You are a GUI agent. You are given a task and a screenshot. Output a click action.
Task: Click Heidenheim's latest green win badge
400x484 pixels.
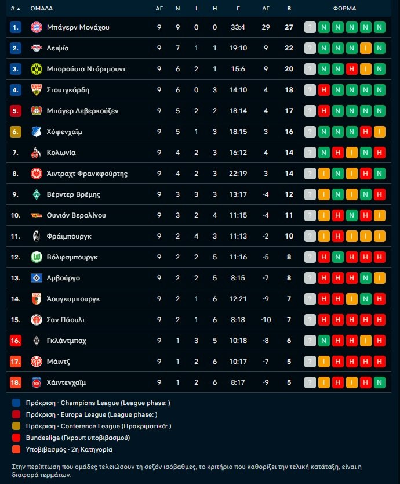[380, 382]
